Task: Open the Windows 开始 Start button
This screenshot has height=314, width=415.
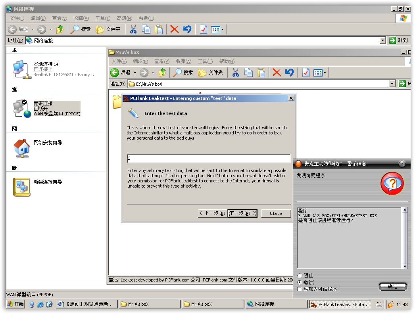Action: 15,304
